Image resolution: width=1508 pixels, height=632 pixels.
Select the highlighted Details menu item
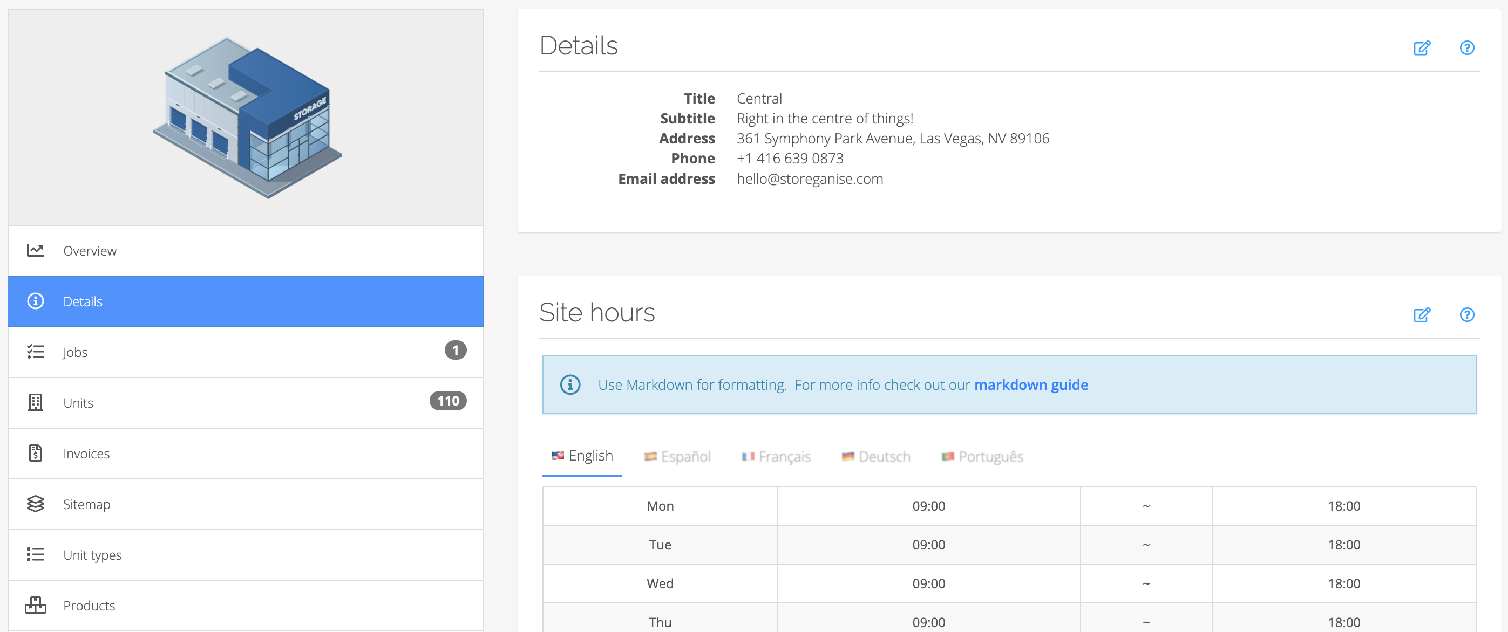point(83,301)
